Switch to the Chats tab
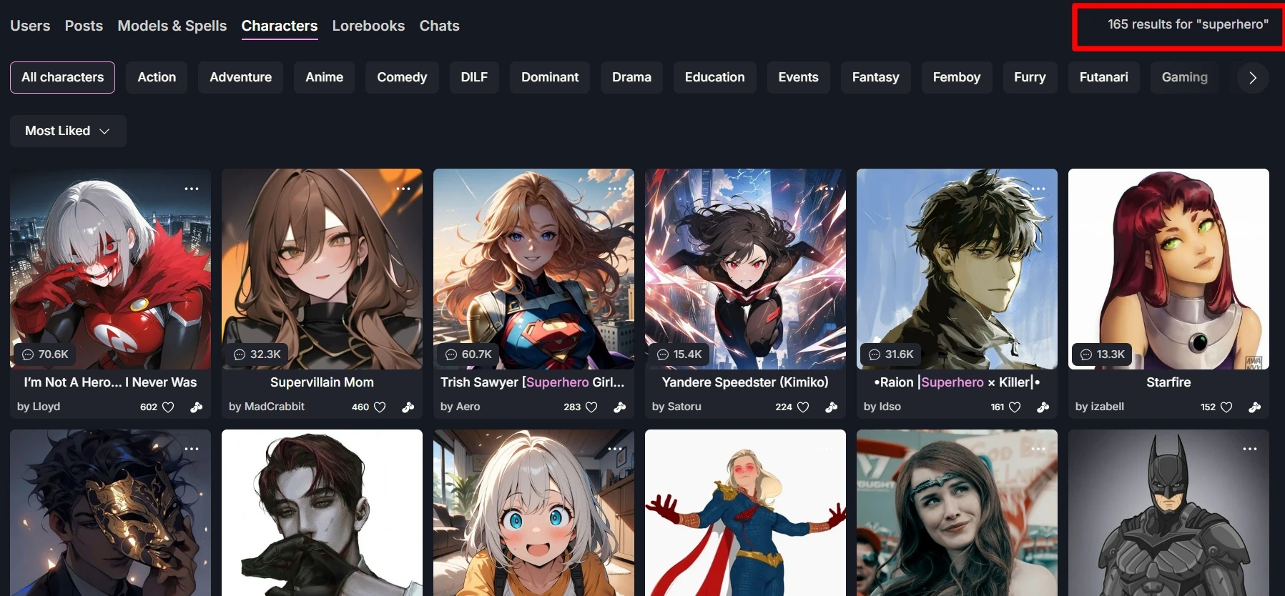 [439, 26]
